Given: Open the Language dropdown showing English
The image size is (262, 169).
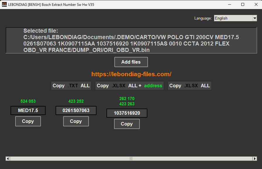Looking at the screenshot, I should point(235,18).
